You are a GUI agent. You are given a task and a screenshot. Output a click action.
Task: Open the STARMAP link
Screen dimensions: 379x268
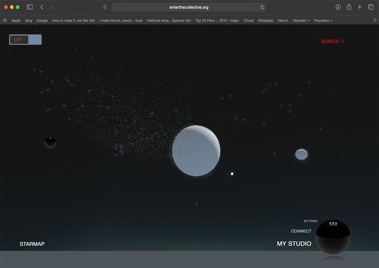pyautogui.click(x=32, y=244)
